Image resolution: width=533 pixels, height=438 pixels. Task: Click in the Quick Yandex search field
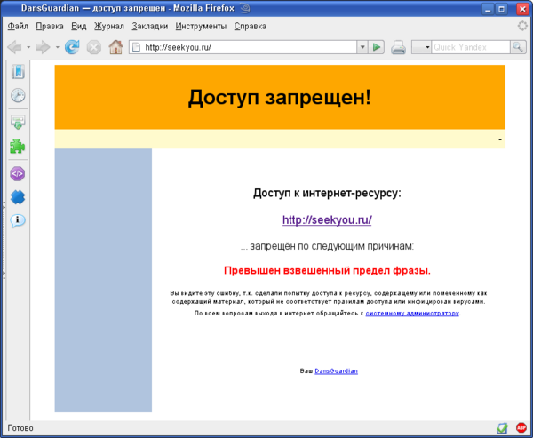tap(471, 47)
